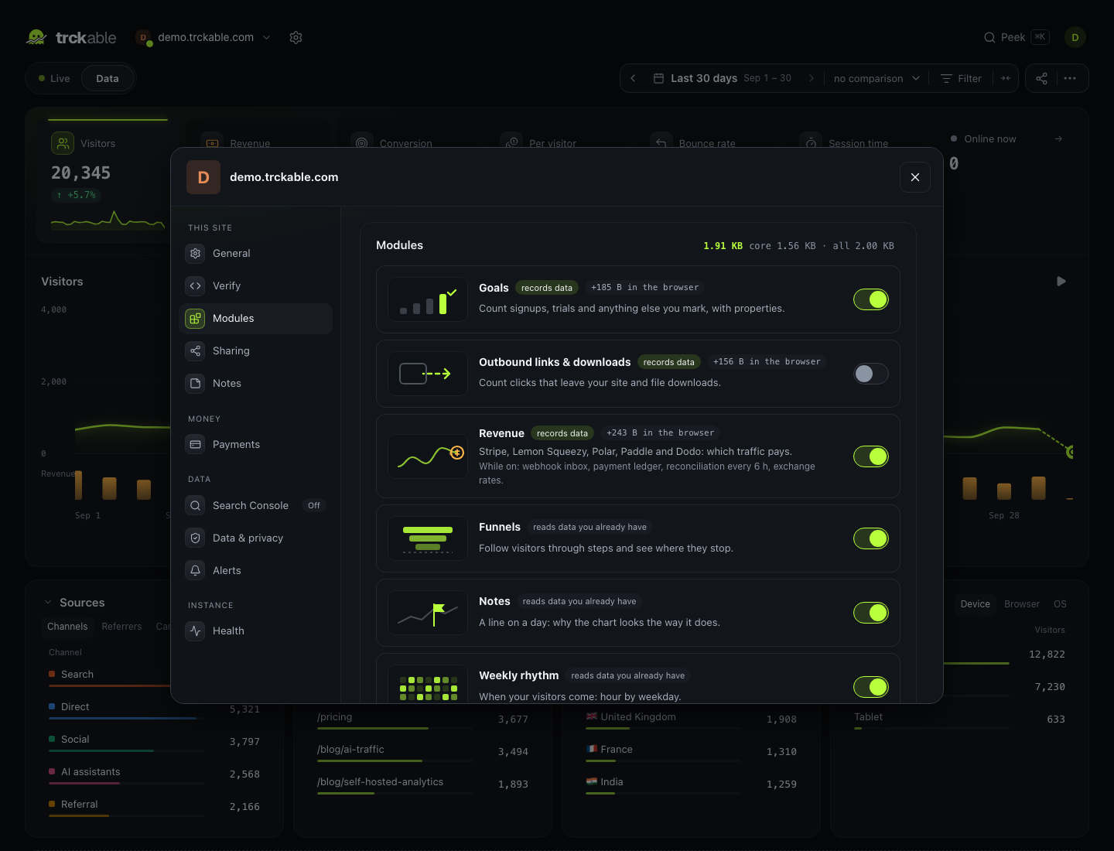Turn off the Revenue module toggle
Screen dimensions: 1114x851
pos(871,456)
